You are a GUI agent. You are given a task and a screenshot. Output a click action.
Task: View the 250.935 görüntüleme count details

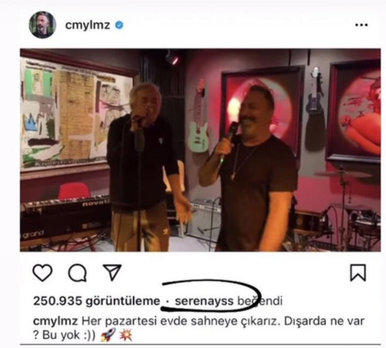pos(97,301)
